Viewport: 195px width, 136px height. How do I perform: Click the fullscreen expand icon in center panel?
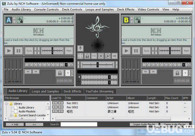tap(80, 56)
